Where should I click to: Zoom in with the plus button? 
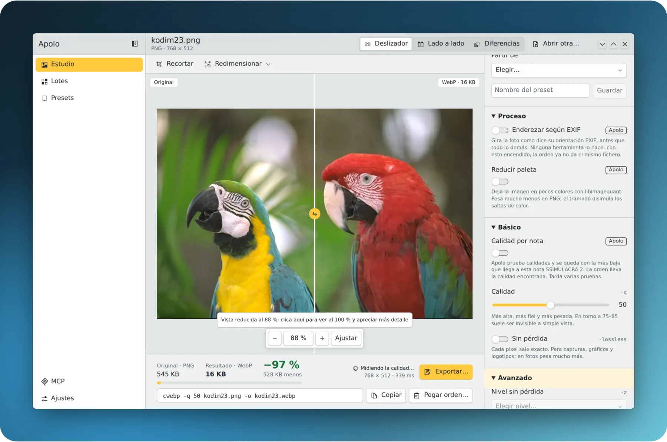click(x=322, y=338)
